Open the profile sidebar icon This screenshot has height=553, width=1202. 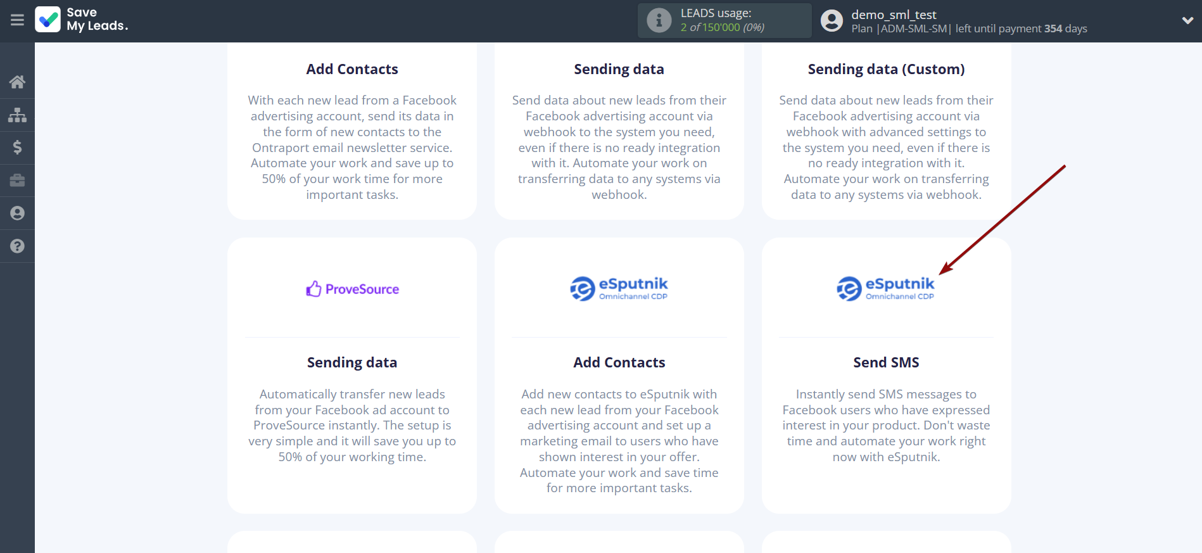click(x=17, y=213)
